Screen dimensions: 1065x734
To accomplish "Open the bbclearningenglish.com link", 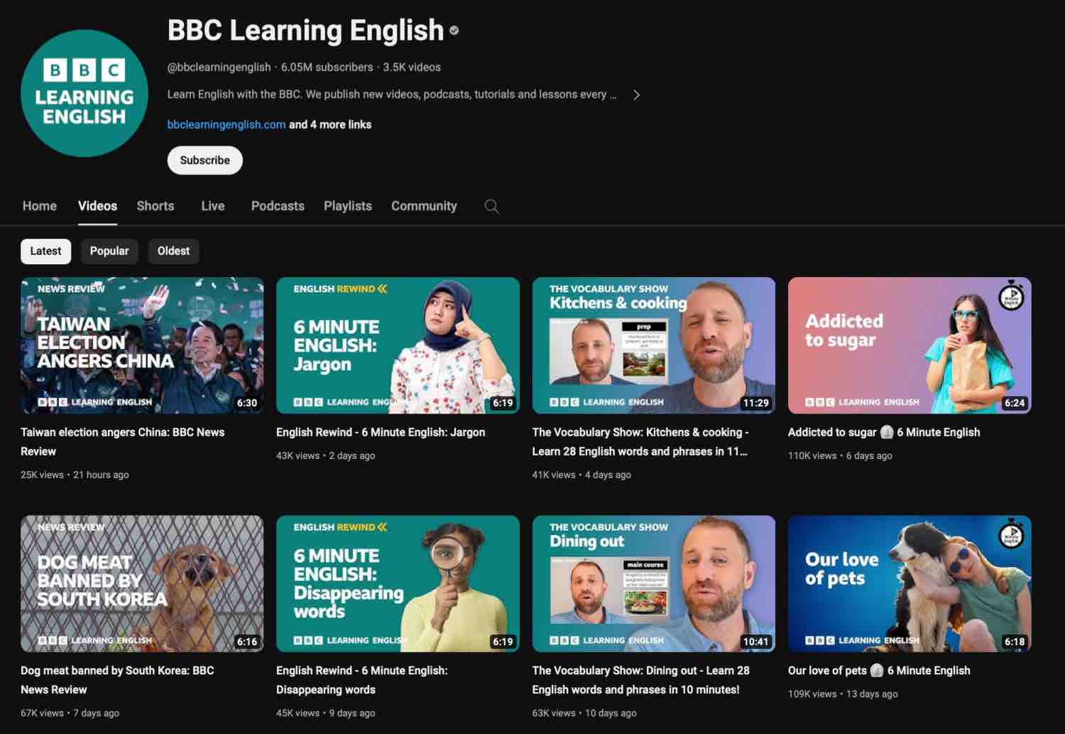I will (226, 124).
